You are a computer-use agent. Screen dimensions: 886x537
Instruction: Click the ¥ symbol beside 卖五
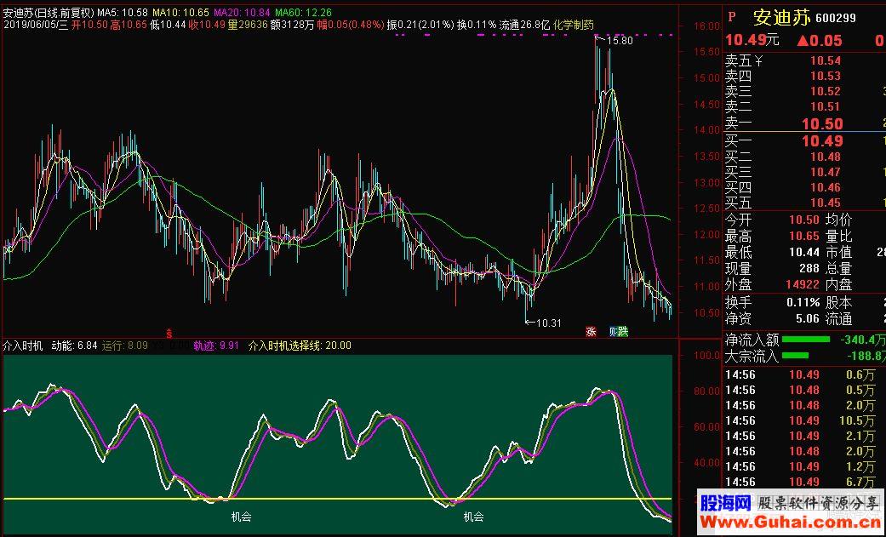coord(758,61)
